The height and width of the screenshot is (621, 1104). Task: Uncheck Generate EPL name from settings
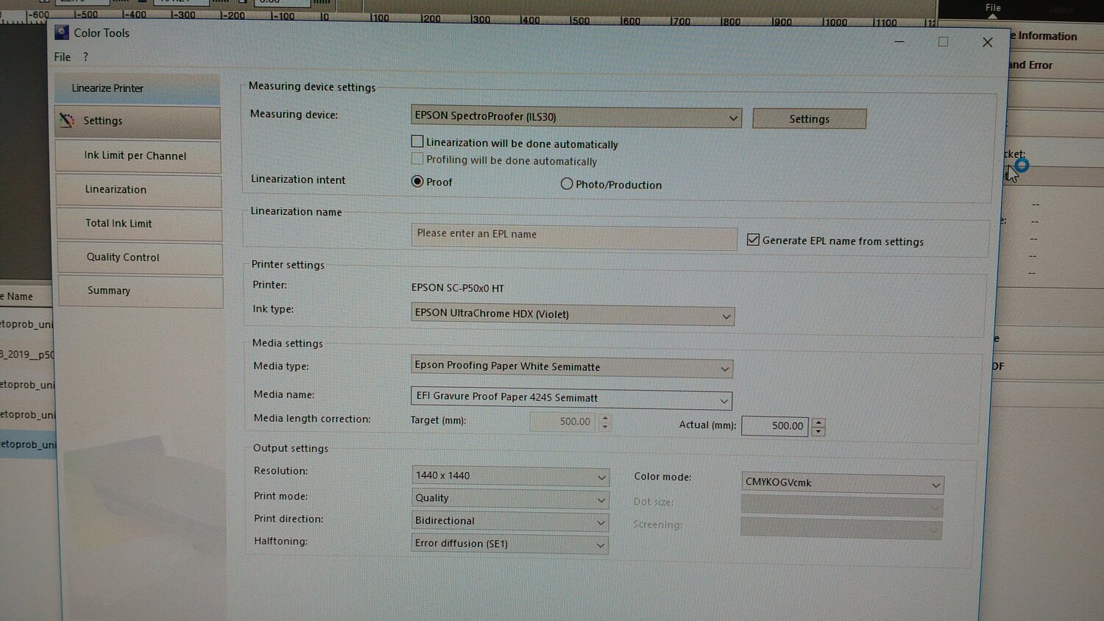point(753,240)
